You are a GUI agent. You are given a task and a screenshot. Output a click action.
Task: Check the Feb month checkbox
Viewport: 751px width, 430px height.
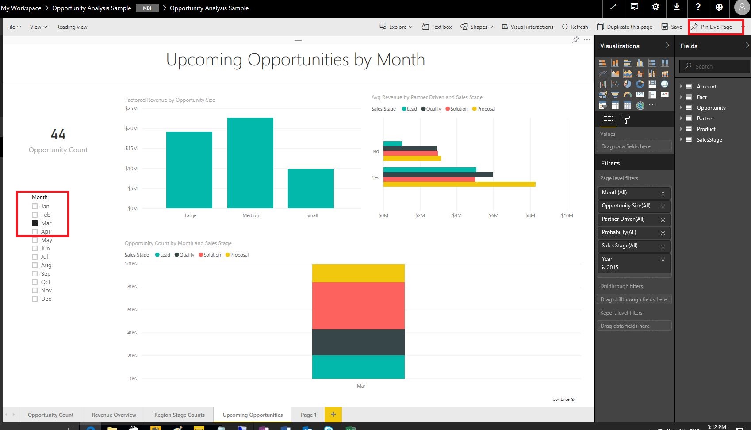[34, 215]
